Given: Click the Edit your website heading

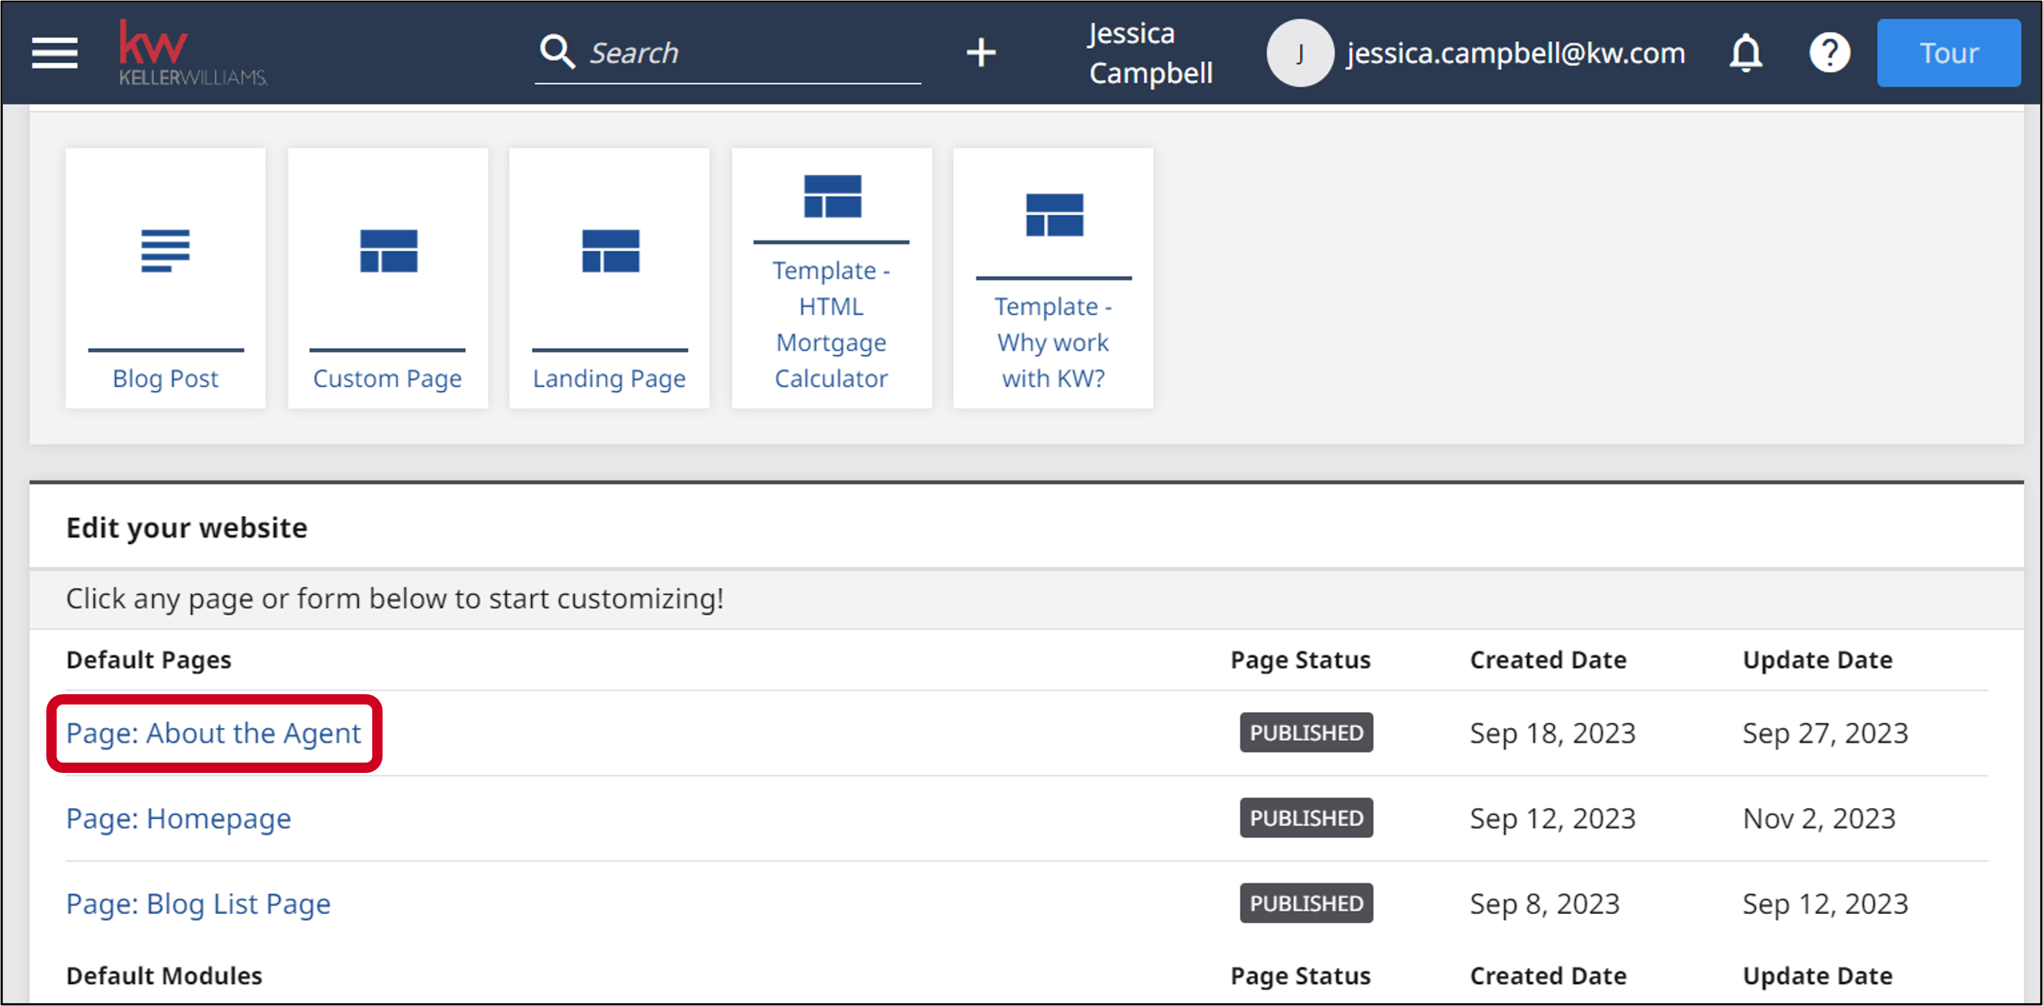Looking at the screenshot, I should 186,528.
